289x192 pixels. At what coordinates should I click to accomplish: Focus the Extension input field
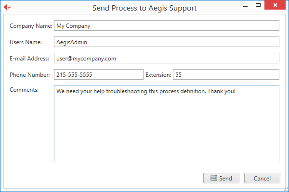226,75
